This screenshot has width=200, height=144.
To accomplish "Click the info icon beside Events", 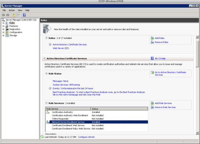I will coord(50,88).
